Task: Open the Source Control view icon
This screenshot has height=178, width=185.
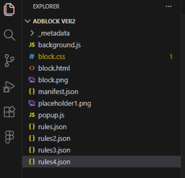Action: tap(9, 60)
